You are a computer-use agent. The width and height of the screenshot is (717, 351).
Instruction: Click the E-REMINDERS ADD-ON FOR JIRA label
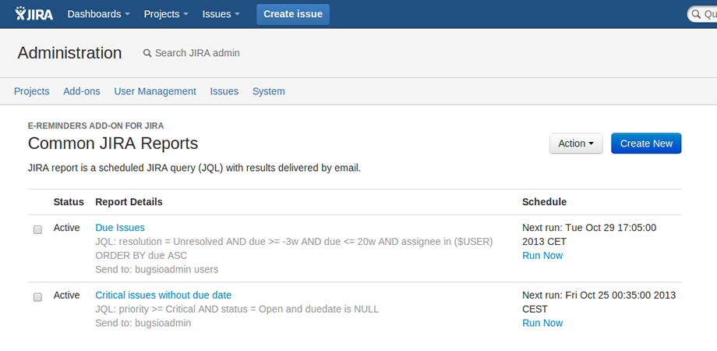[x=96, y=126]
